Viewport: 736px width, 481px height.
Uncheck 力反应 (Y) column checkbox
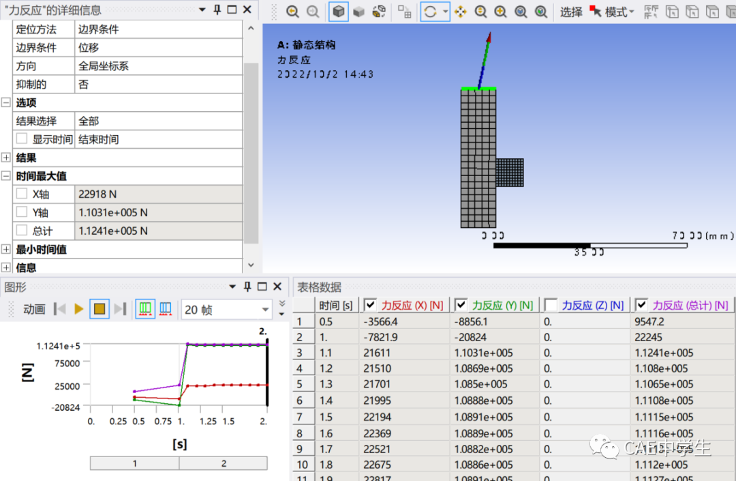[x=461, y=305]
